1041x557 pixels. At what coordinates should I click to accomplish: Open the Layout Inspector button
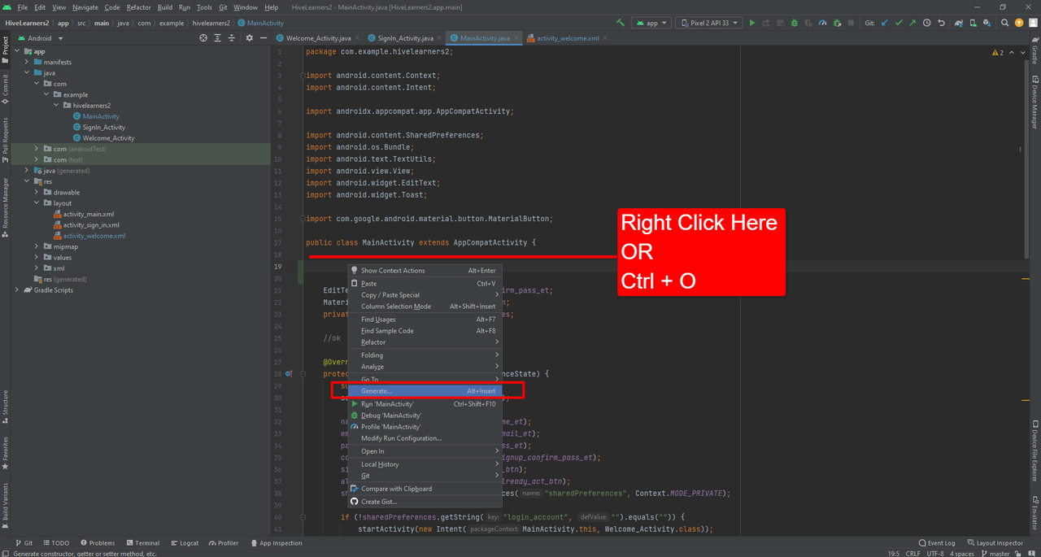[x=995, y=543]
